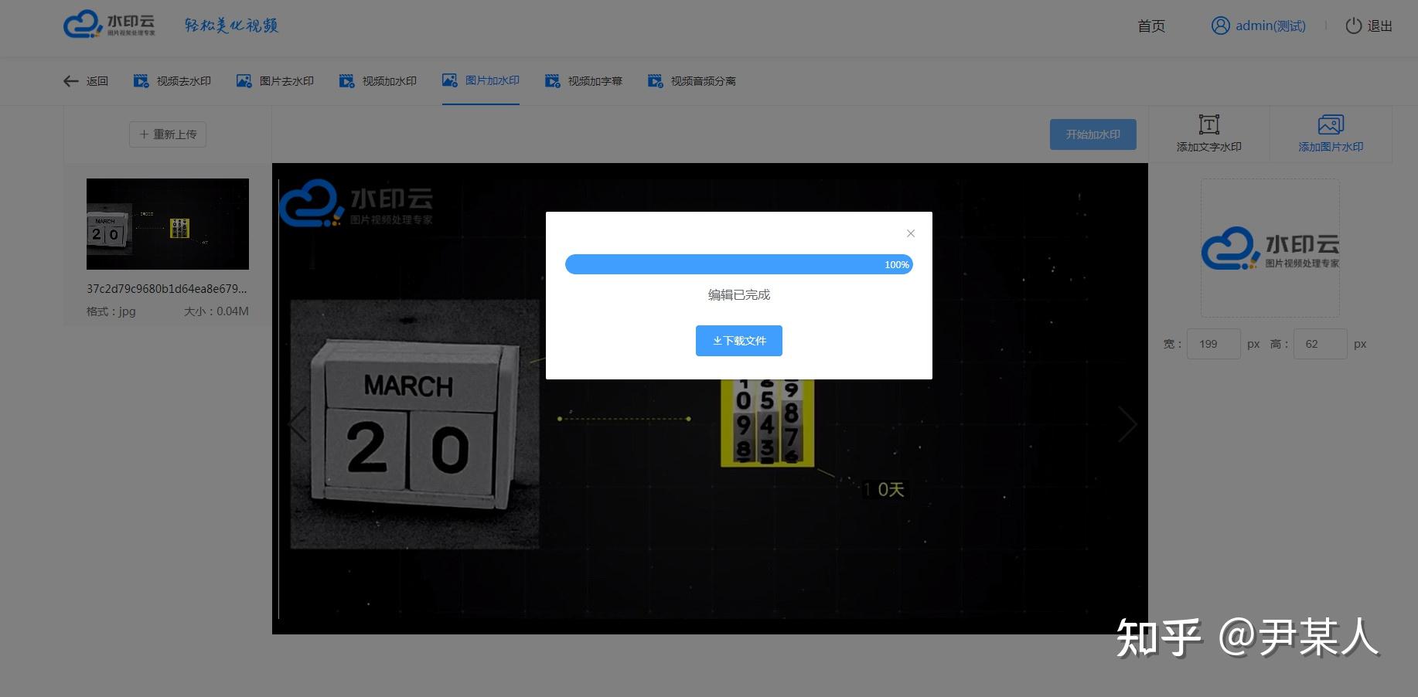
Task: Open the 视频音频分离 icon
Action: pyautogui.click(x=655, y=81)
